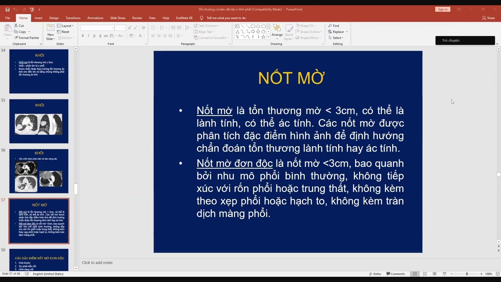Select slide 55 thumbnail
The height and width of the screenshot is (282, 501).
39,121
